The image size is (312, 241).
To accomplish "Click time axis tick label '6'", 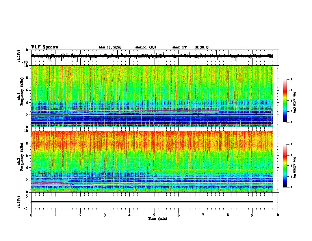I will click(x=179, y=215).
